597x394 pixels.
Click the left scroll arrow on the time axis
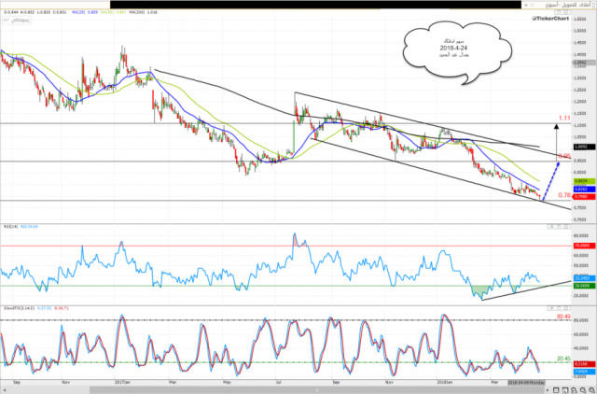point(4,388)
